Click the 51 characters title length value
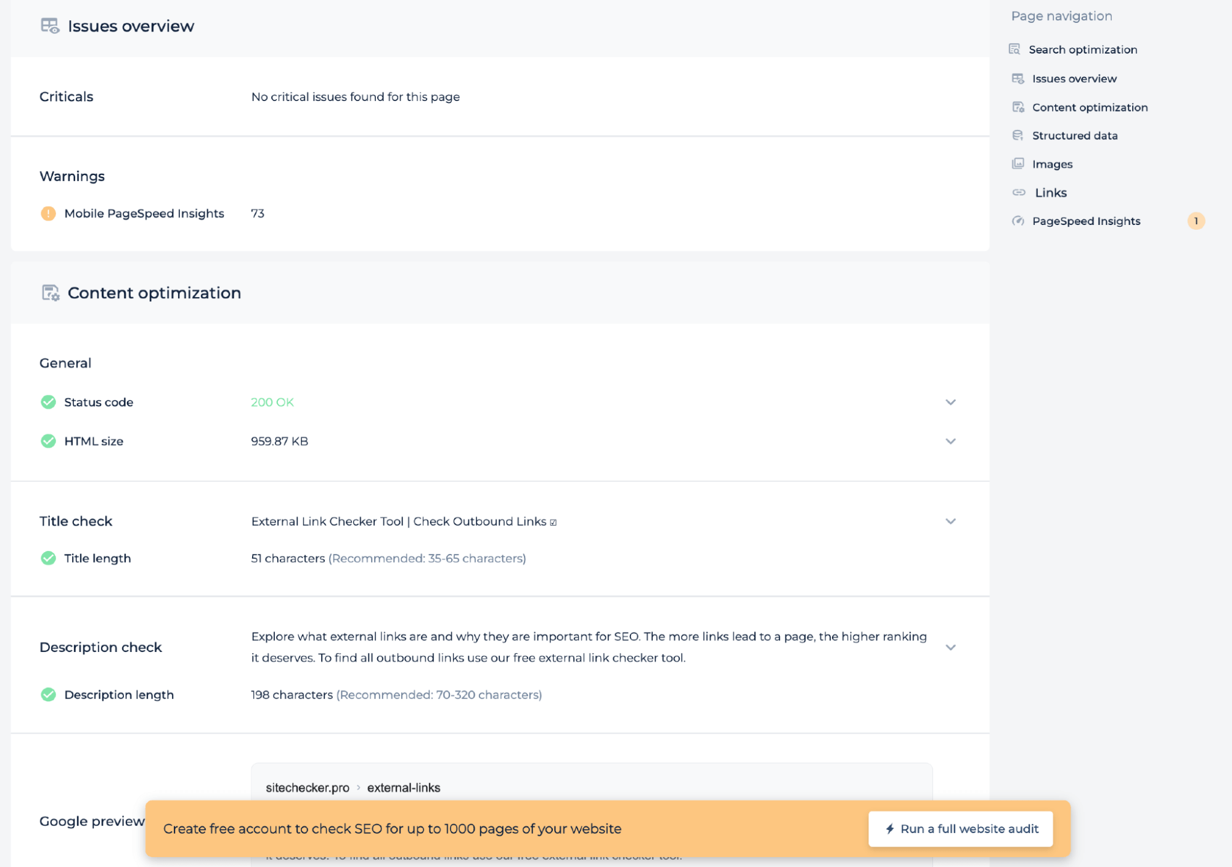This screenshot has width=1232, height=867. point(288,558)
